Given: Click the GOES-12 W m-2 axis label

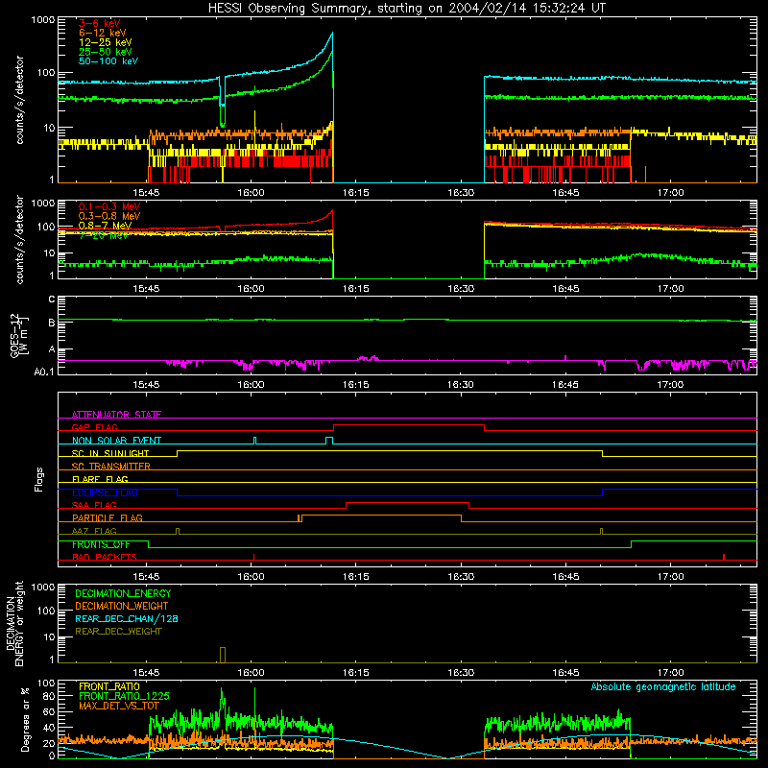Looking at the screenshot, I should tap(19, 335).
